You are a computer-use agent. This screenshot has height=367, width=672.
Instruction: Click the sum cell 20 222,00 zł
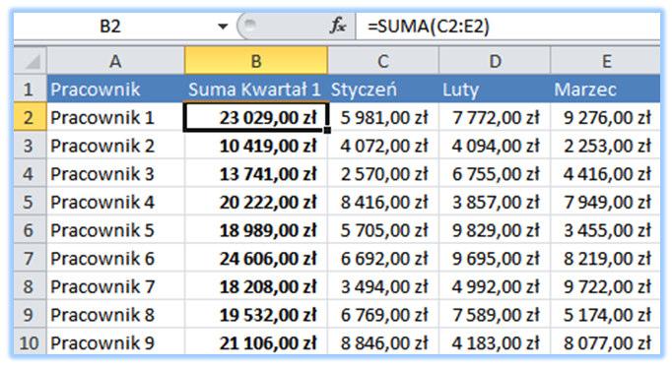(256, 202)
